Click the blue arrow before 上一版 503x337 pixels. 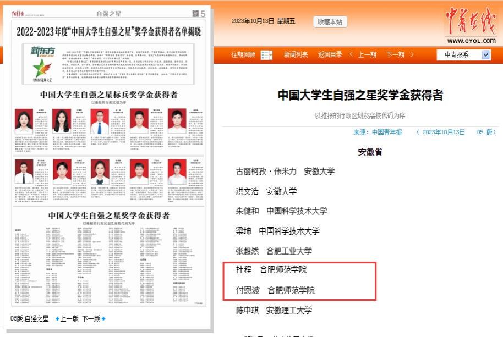57,319
